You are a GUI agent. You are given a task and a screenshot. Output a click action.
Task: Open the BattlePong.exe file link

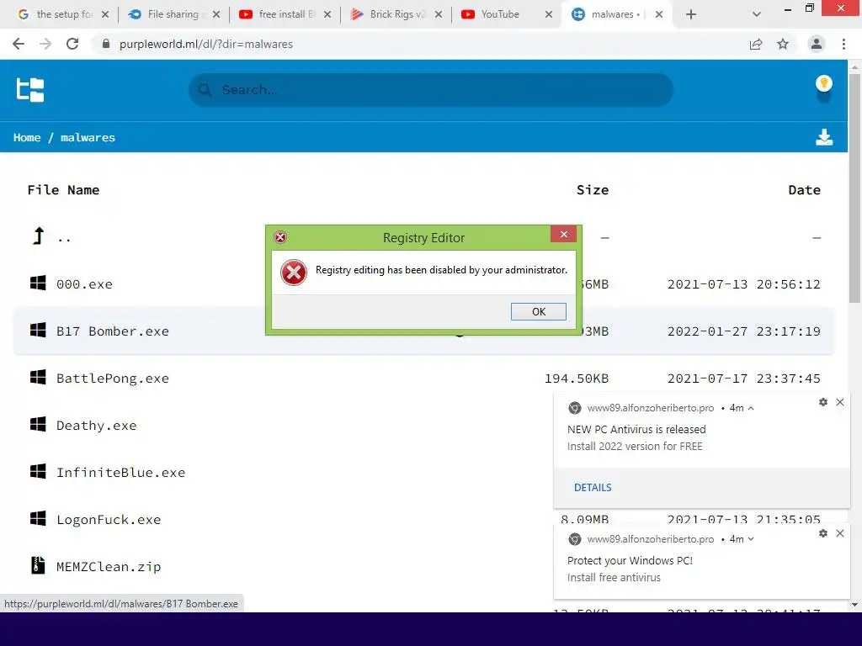[x=113, y=379]
